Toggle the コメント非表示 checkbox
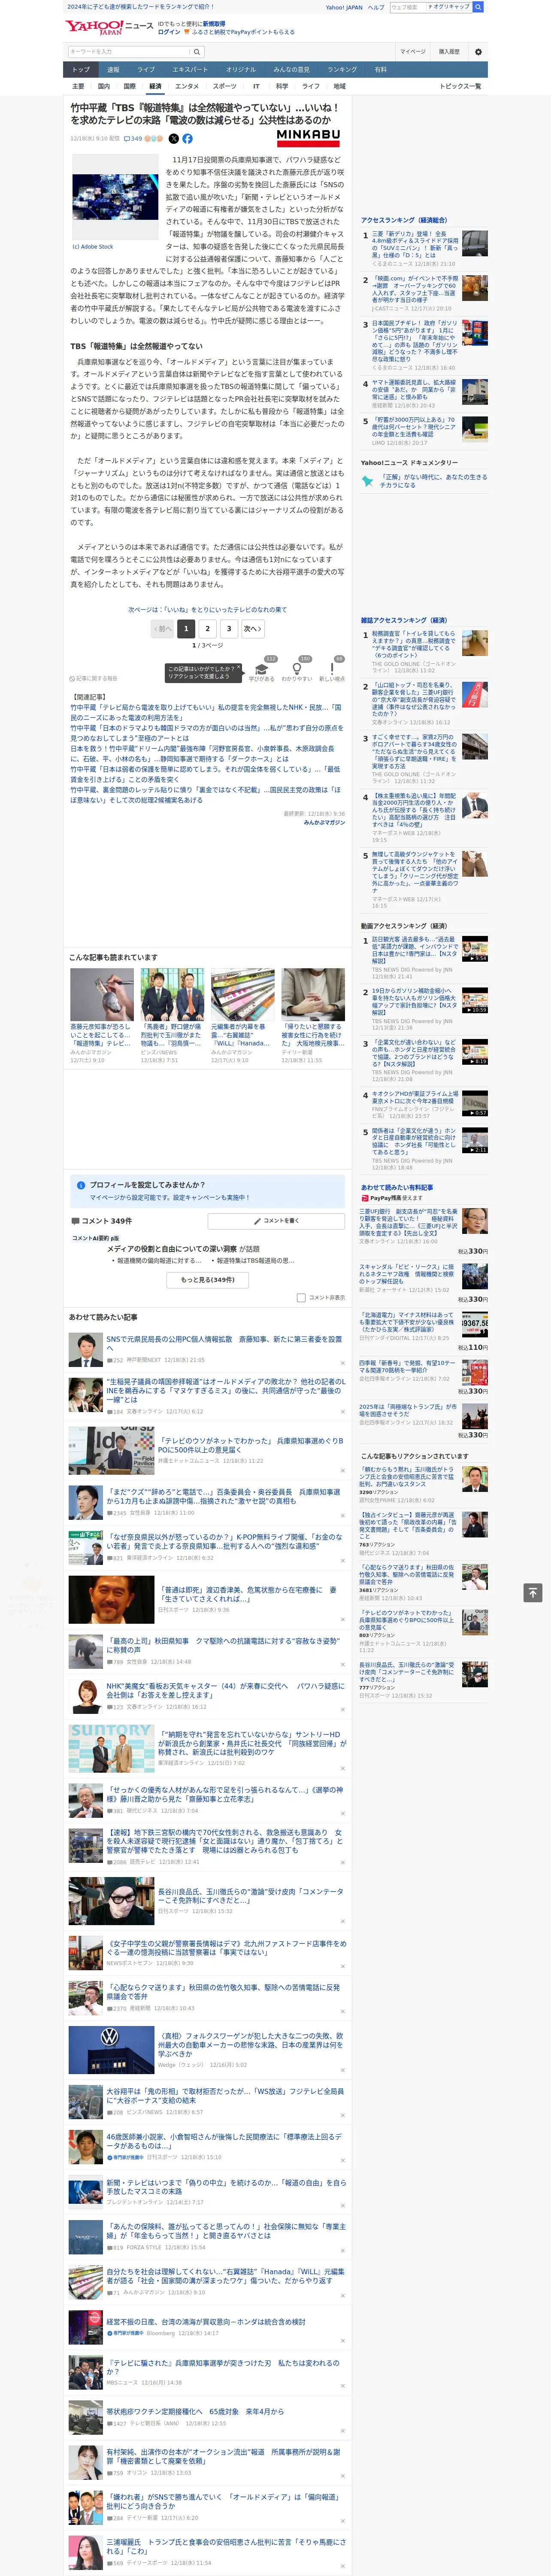Viewport: 551px width, 2576px height. point(301,1298)
